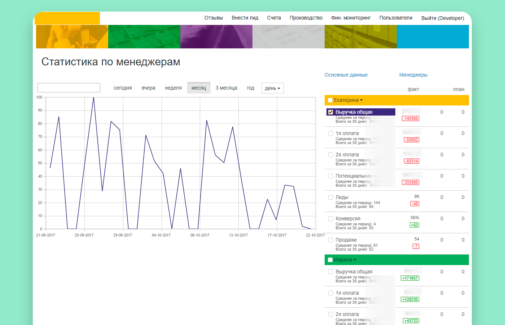Click the yellow logo block at top left
Viewport: 505px width, 325px height.
click(67, 18)
